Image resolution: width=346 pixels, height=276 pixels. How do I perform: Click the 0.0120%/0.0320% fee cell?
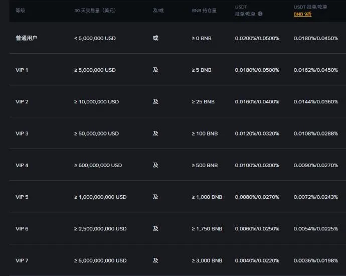257,133
